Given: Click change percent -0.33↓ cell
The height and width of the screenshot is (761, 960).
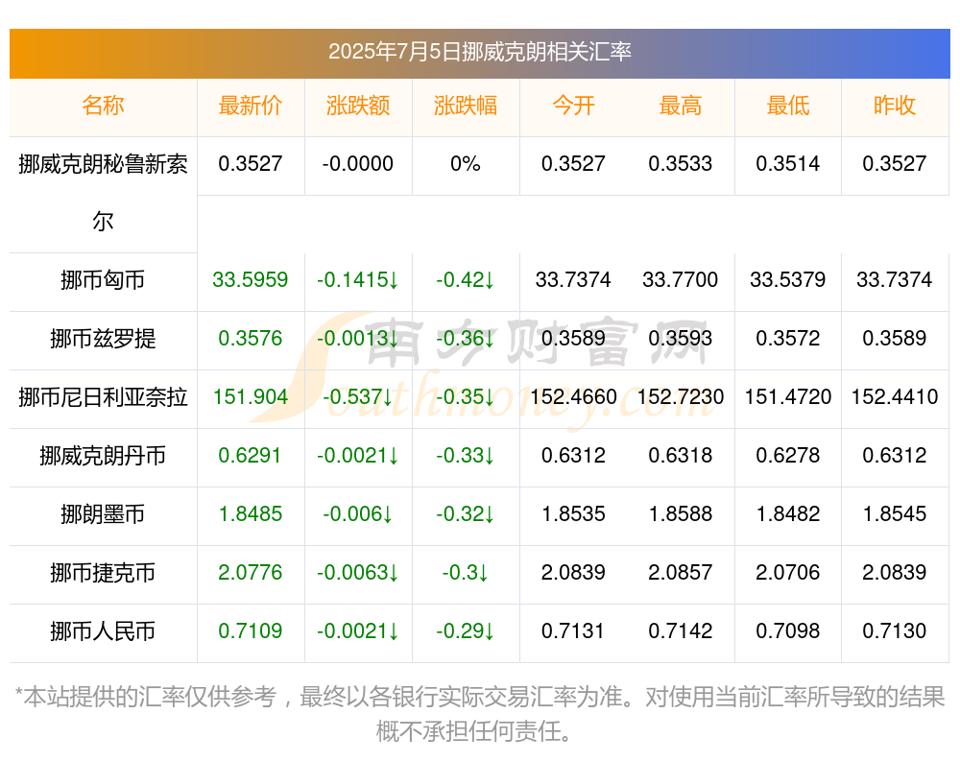Looking at the screenshot, I should click(466, 456).
